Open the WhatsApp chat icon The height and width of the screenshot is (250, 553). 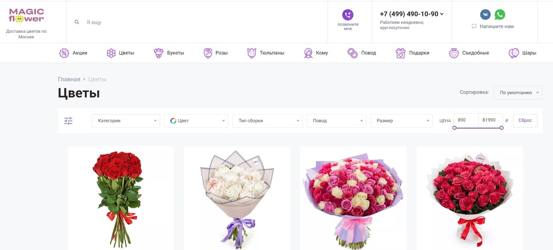(x=500, y=15)
